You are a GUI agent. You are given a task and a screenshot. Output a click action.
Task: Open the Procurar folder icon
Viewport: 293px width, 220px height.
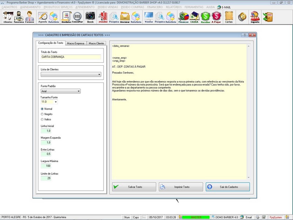point(125,17)
